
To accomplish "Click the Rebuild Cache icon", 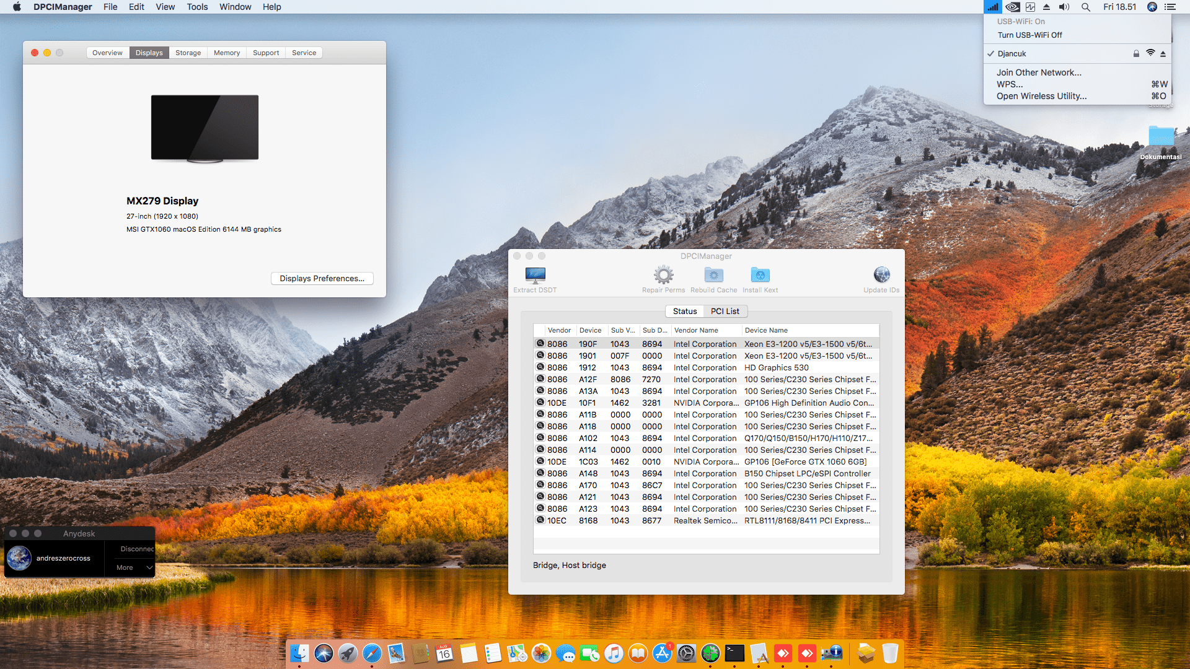I will pyautogui.click(x=713, y=275).
